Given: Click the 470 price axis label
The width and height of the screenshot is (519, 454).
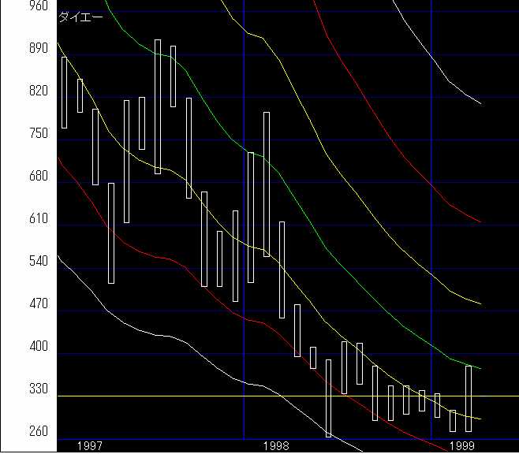Looking at the screenshot, I should [16, 303].
